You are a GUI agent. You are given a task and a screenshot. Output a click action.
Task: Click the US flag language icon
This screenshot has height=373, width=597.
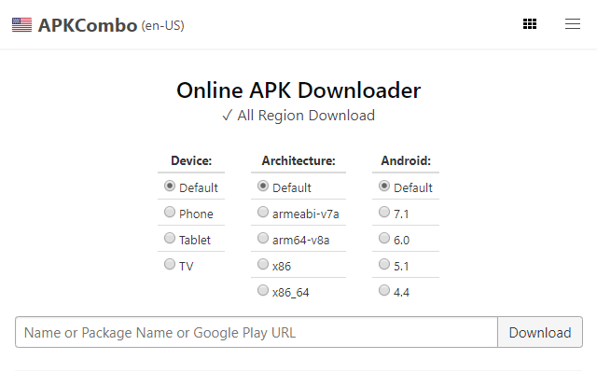click(21, 25)
